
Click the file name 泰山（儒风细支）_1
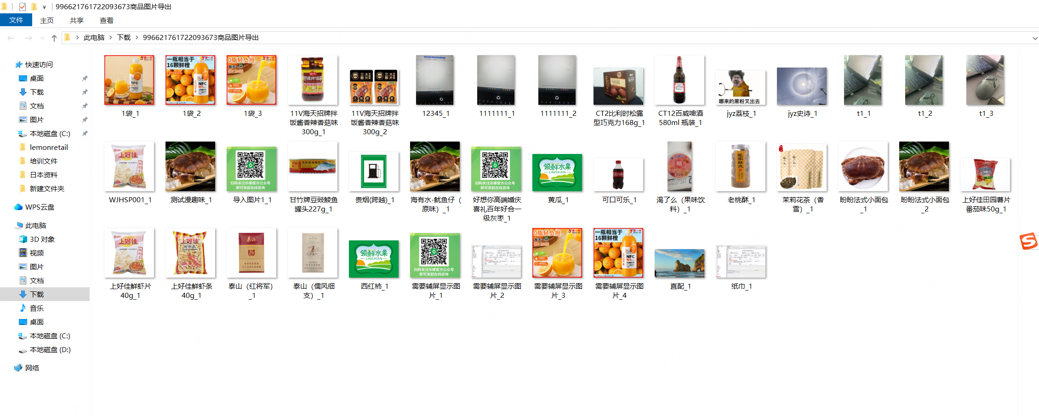coord(314,291)
